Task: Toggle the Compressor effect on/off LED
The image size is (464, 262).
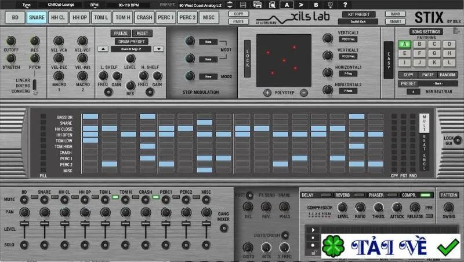Action: pyautogui.click(x=426, y=195)
